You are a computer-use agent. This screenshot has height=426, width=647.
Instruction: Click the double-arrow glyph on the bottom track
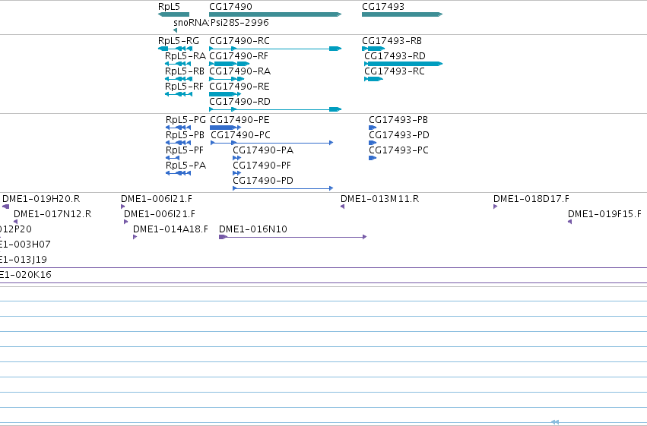[x=555, y=422]
